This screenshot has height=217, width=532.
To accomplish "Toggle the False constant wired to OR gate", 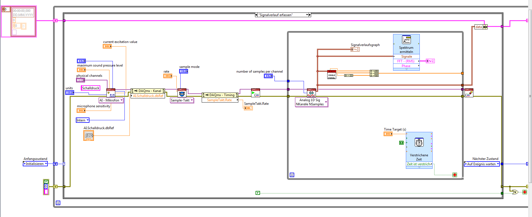I will tap(258, 193).
